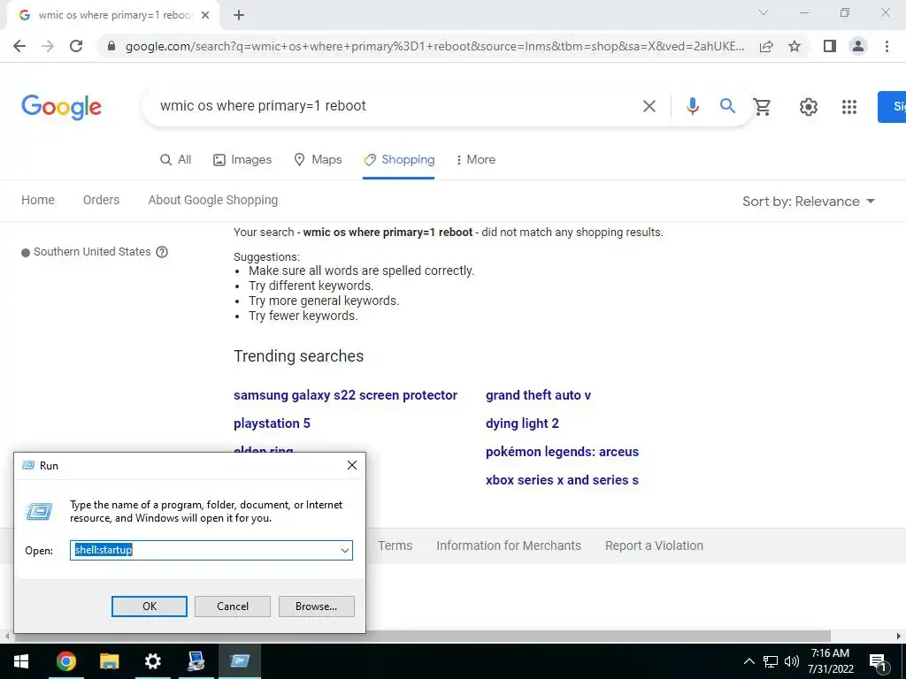Open the Chrome profile avatar menu
This screenshot has height=679, width=906.
858,46
